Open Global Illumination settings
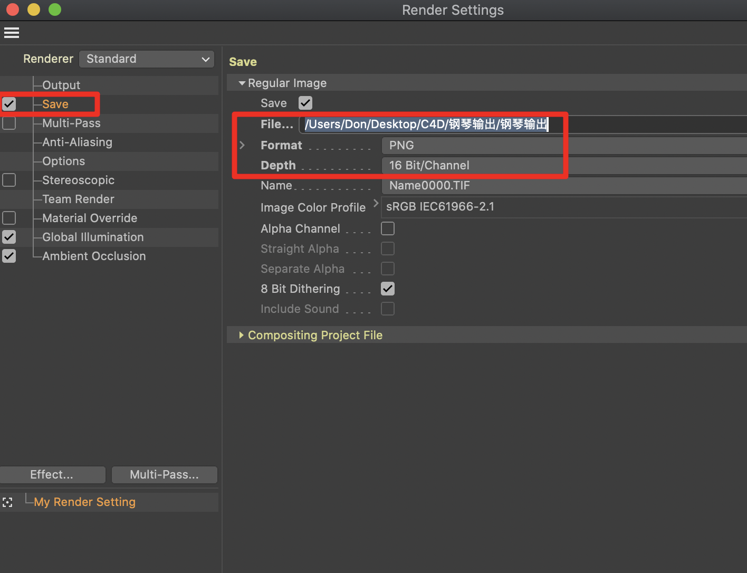 click(x=93, y=237)
